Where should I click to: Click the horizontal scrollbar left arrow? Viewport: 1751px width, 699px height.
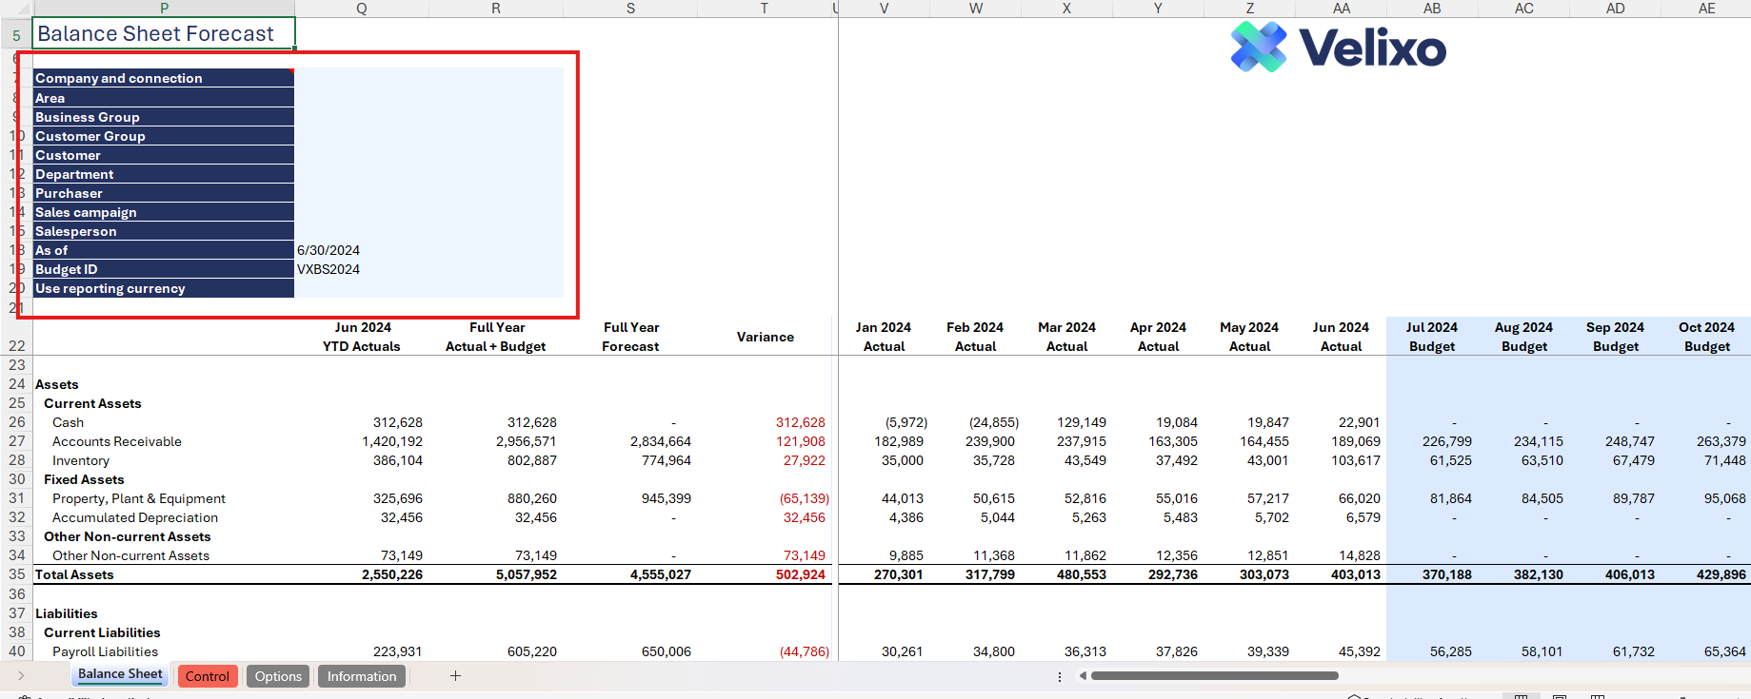[x=1083, y=676]
